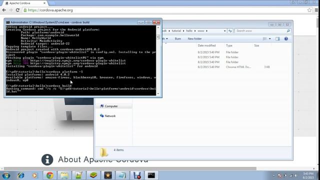Bookmark this page with the star icon

309,10
